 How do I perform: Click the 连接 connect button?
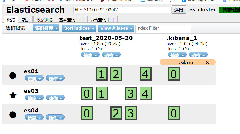click(x=179, y=10)
